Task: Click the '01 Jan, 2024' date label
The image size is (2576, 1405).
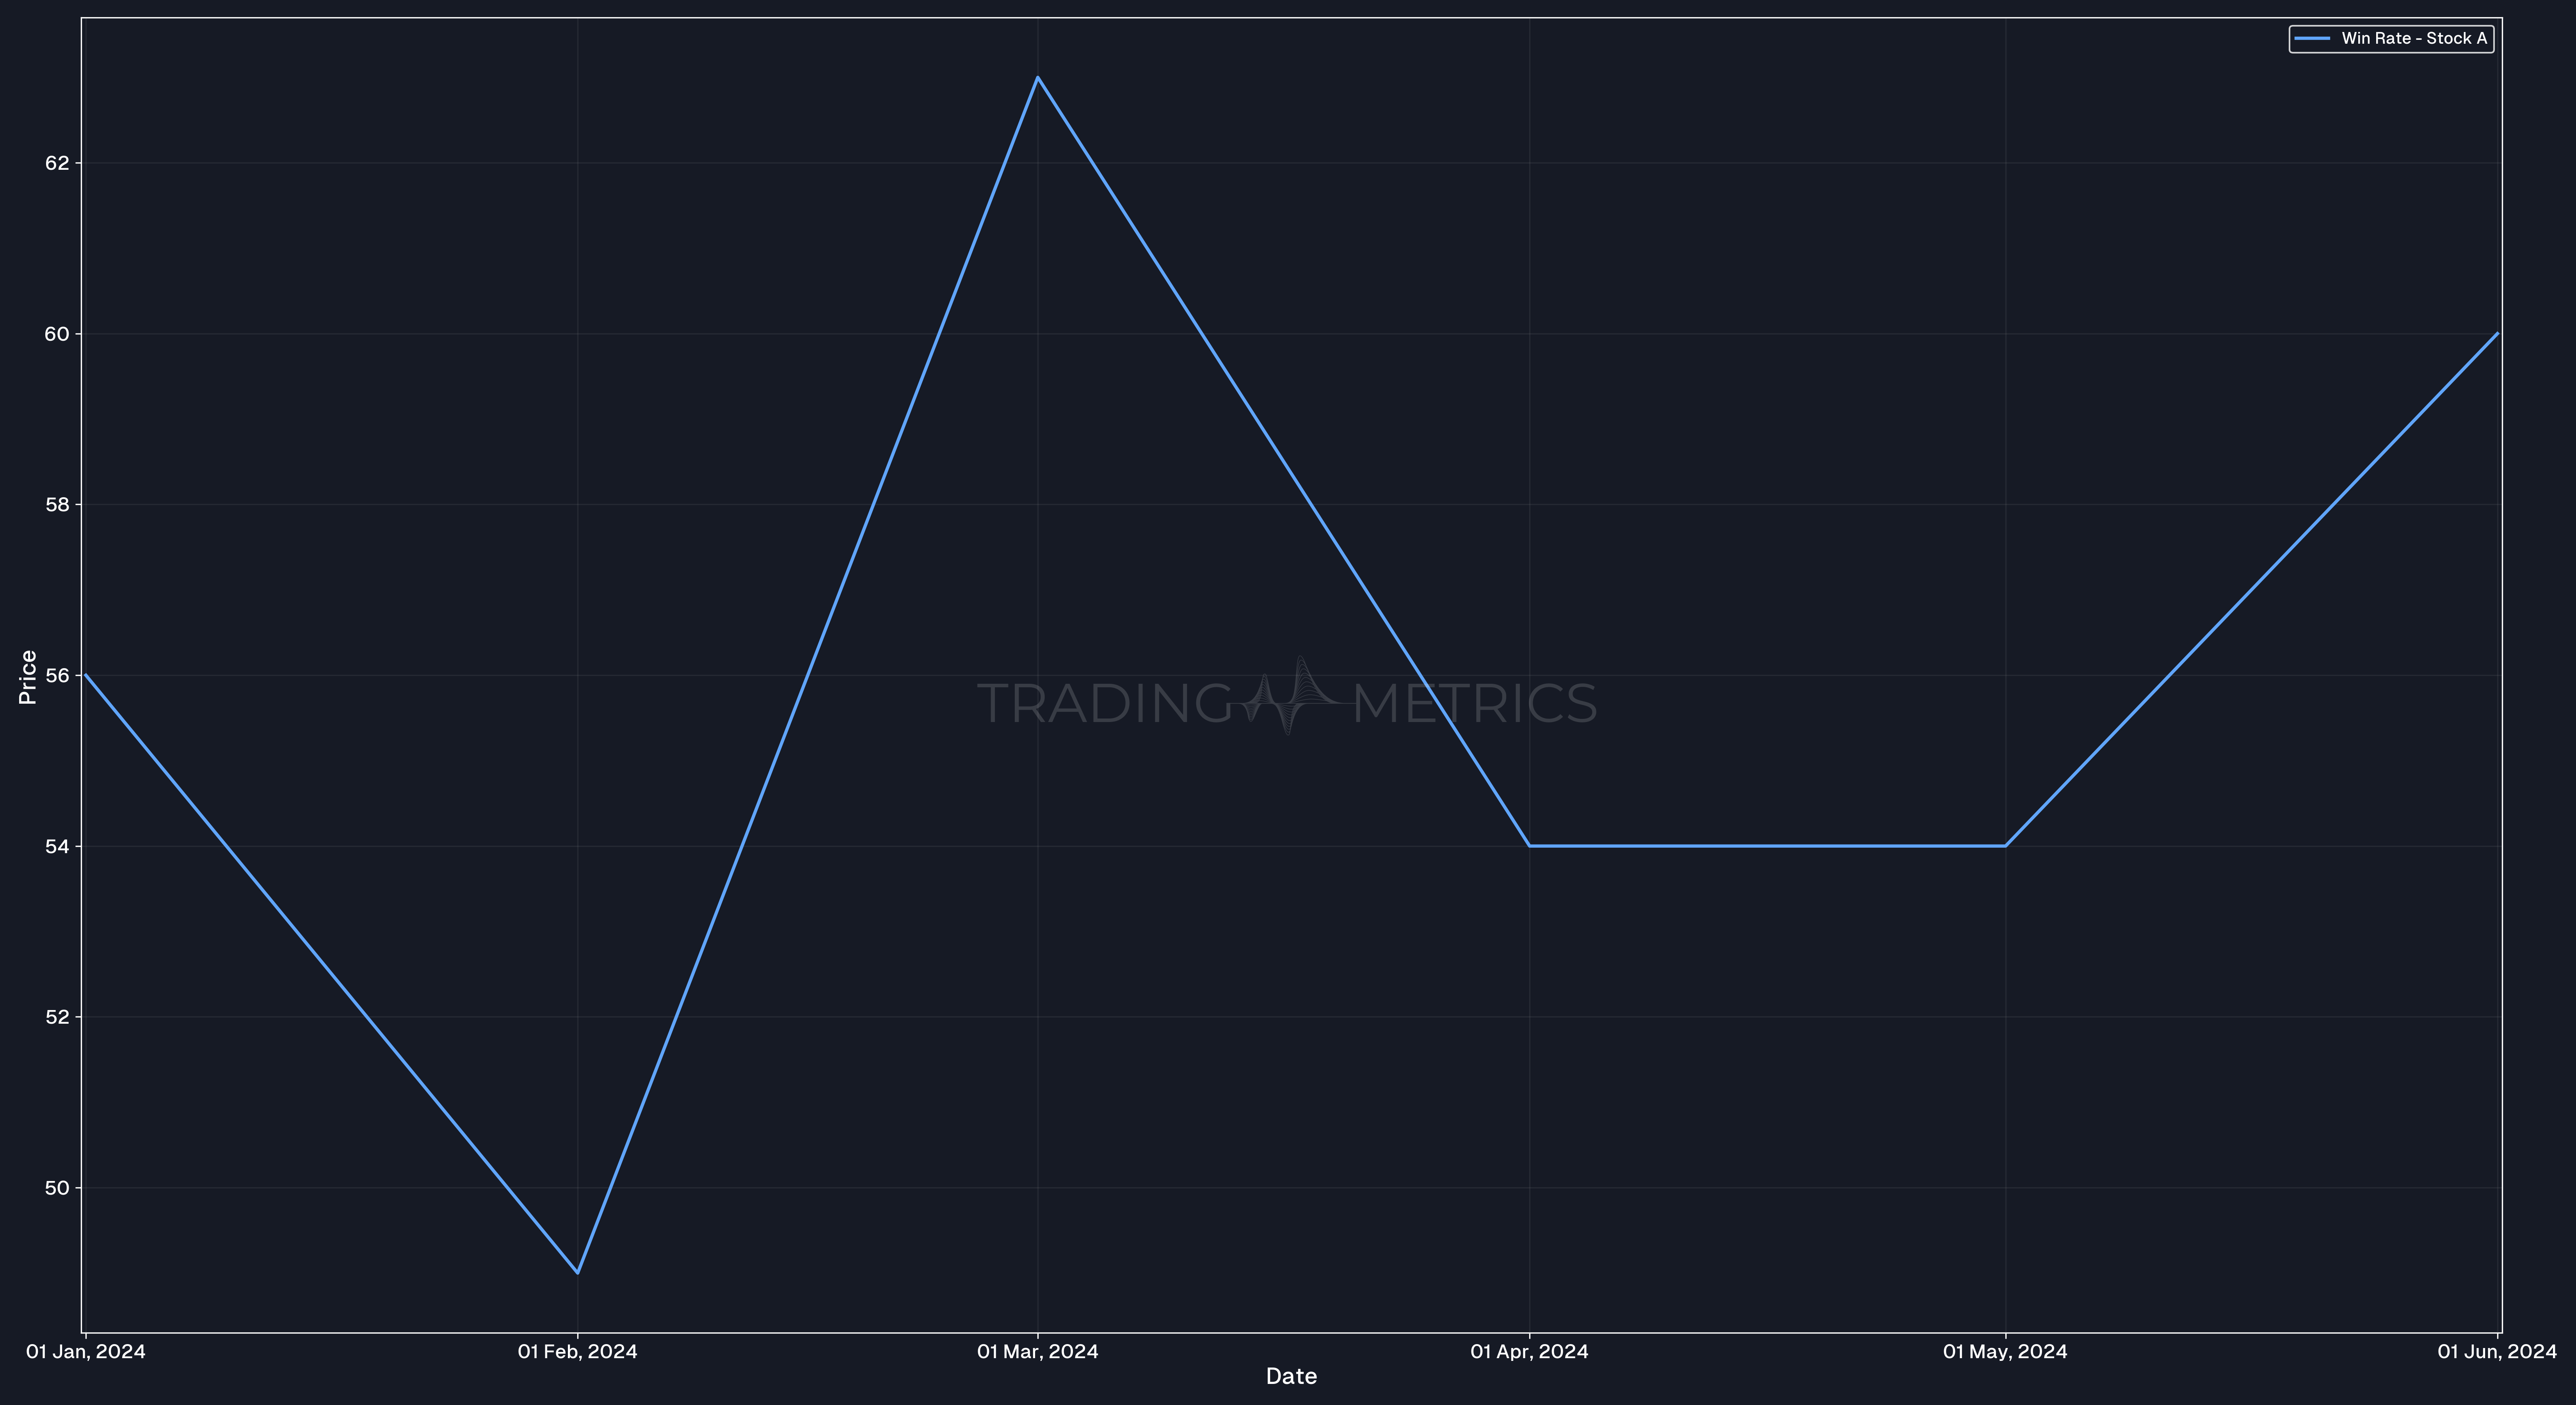Action: click(86, 1352)
